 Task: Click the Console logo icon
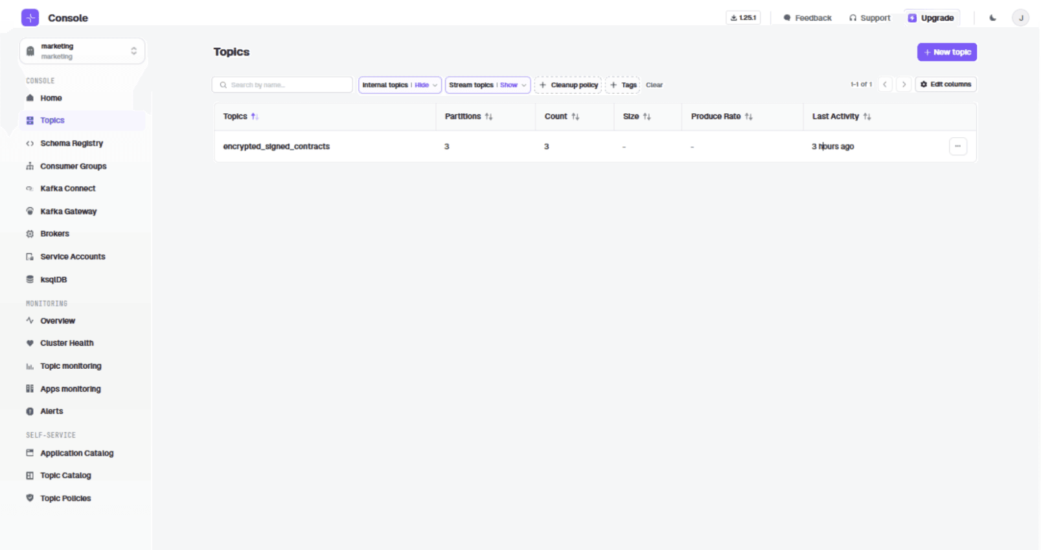click(x=30, y=17)
